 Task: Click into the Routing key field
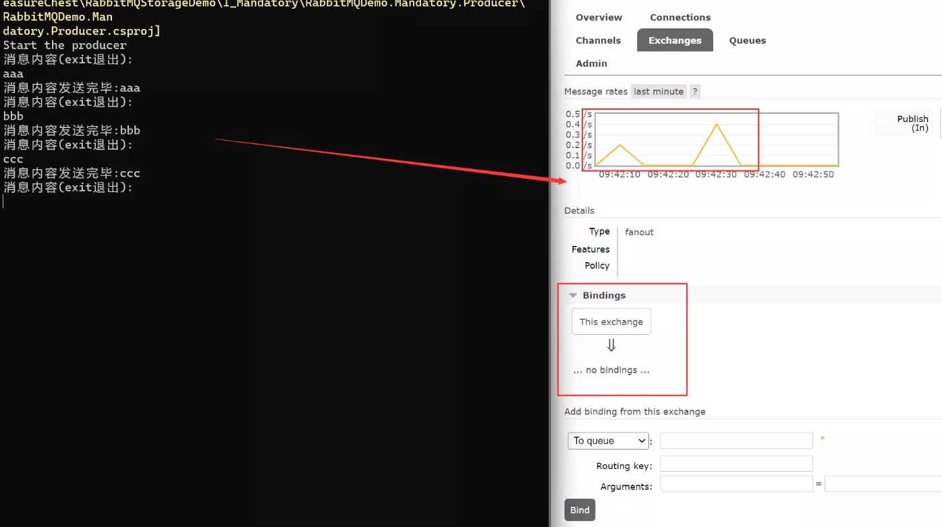(x=736, y=464)
